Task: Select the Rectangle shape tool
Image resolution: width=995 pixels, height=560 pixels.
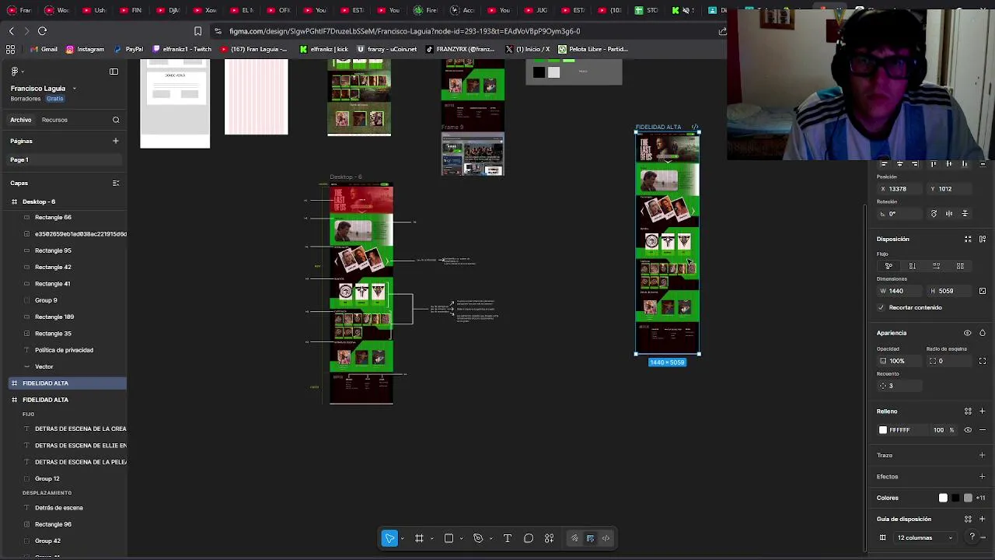Action: tap(449, 538)
